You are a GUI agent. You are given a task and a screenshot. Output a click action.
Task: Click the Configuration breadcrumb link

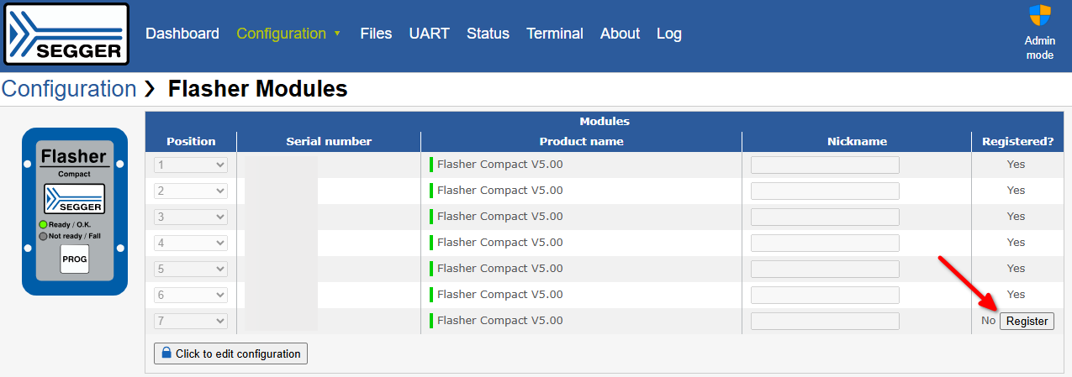pyautogui.click(x=69, y=89)
